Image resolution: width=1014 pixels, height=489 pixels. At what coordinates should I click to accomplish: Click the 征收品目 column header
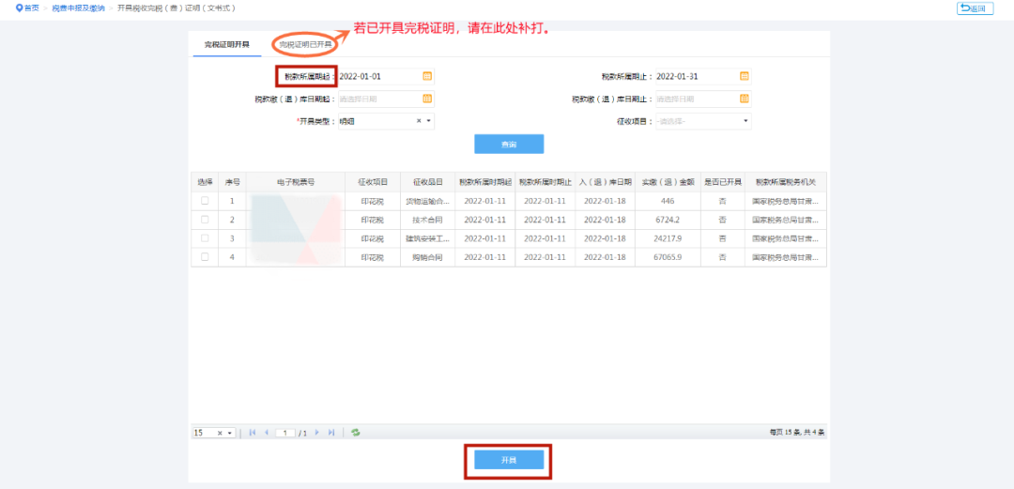pyautogui.click(x=427, y=182)
